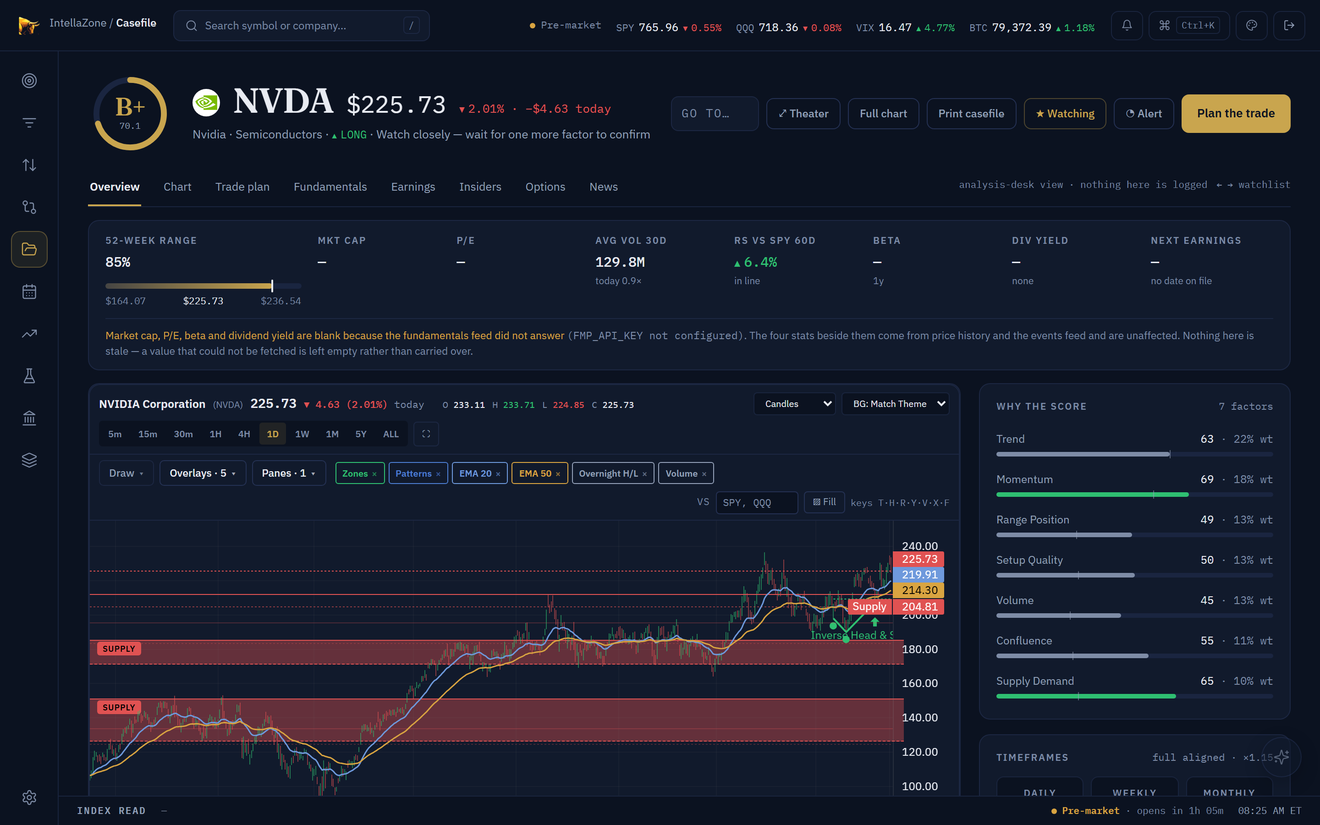The width and height of the screenshot is (1320, 825).
Task: Open the flask lab sidebar icon
Action: 29,376
